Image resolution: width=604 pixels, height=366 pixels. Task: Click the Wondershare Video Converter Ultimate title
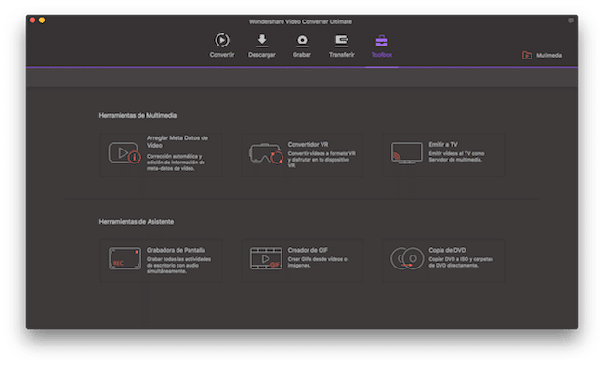(300, 21)
